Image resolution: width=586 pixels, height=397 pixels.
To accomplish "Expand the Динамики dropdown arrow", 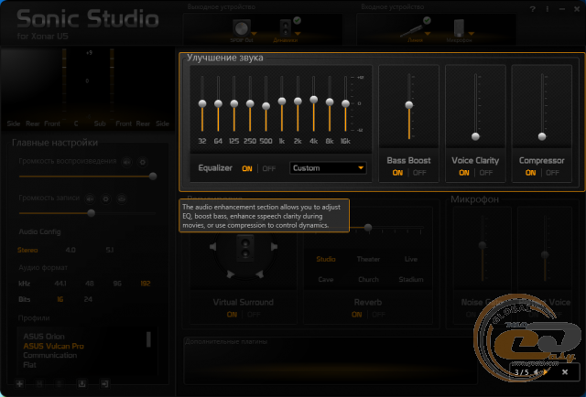I will pos(298,34).
